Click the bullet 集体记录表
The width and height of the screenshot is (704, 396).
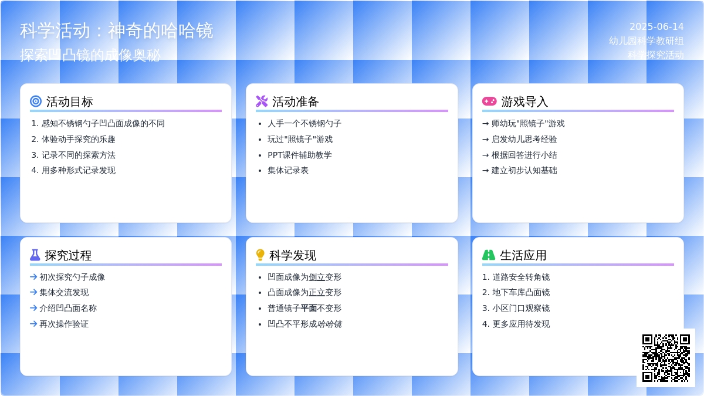[288, 170]
